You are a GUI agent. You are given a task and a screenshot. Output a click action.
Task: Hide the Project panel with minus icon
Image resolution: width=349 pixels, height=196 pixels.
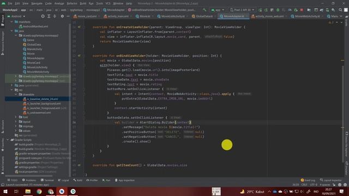pyautogui.click(x=68, y=16)
